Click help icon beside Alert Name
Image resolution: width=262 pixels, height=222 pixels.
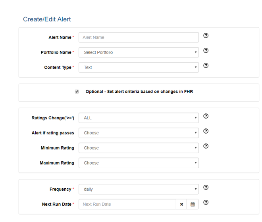click(206, 36)
